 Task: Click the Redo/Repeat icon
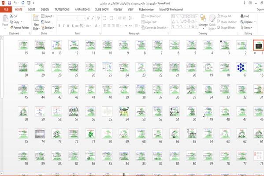(x=23, y=3)
